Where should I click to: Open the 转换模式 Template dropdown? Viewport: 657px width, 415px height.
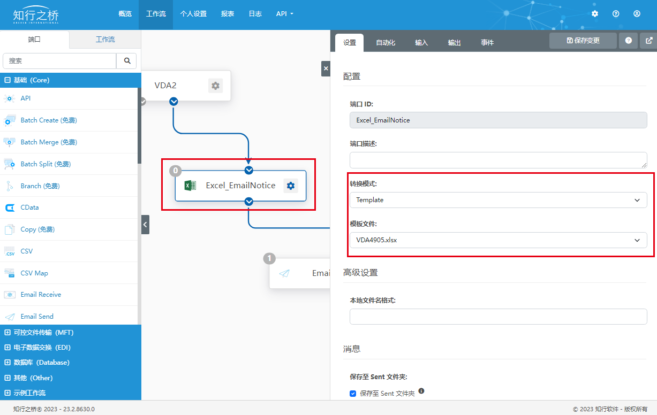pyautogui.click(x=498, y=200)
